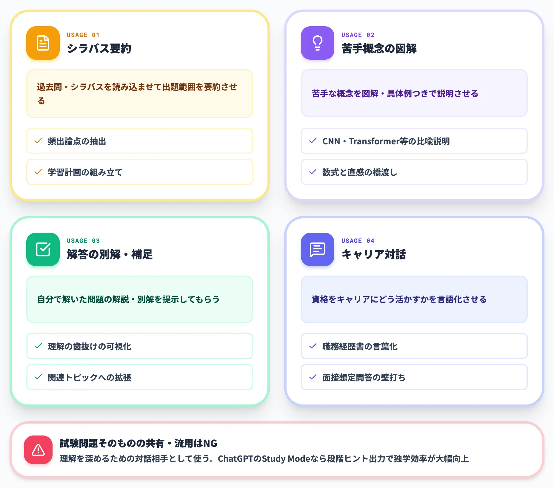Click the 試験問題そのものの共有・流用はNG heading

(x=138, y=443)
